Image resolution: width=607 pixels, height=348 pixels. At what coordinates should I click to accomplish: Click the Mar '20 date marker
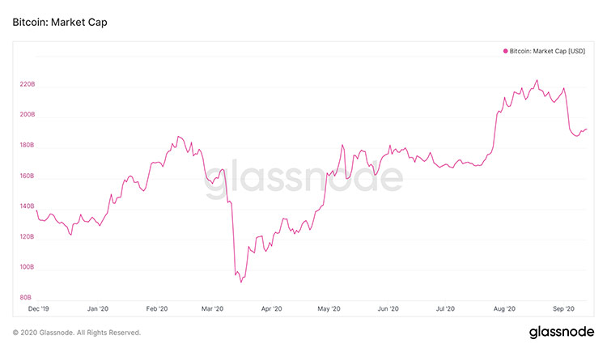click(x=214, y=308)
